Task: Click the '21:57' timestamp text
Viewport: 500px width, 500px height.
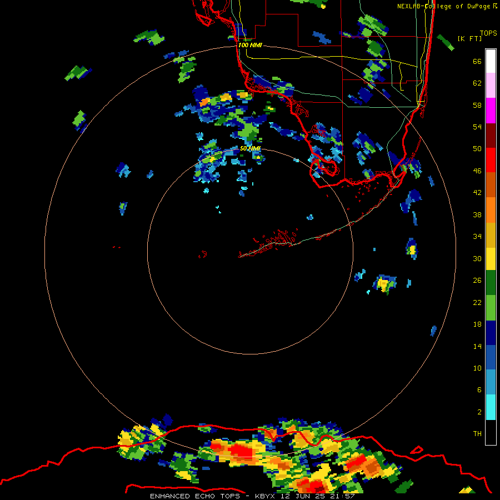Action: (343, 496)
